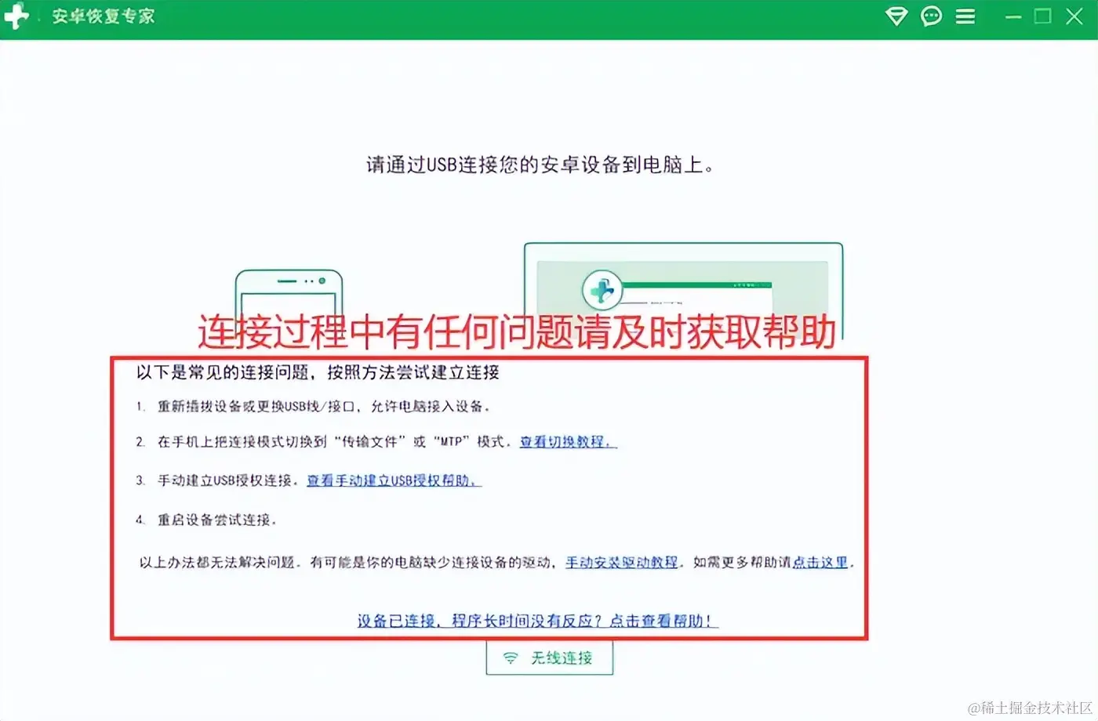Open the feedback chat bubble icon
1098x721 pixels.
(x=931, y=16)
